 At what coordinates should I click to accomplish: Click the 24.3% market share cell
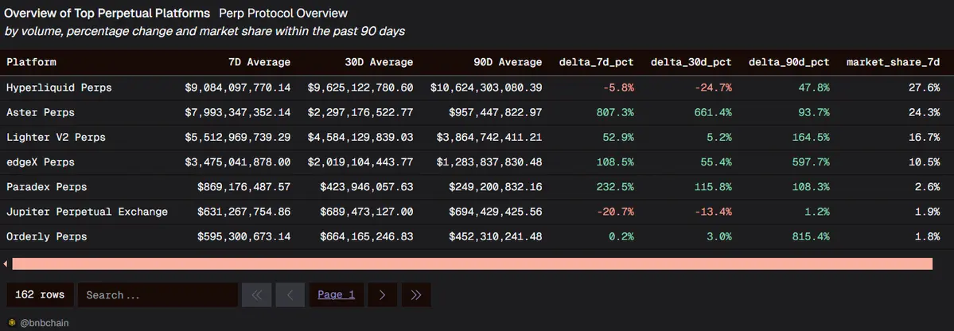point(925,112)
